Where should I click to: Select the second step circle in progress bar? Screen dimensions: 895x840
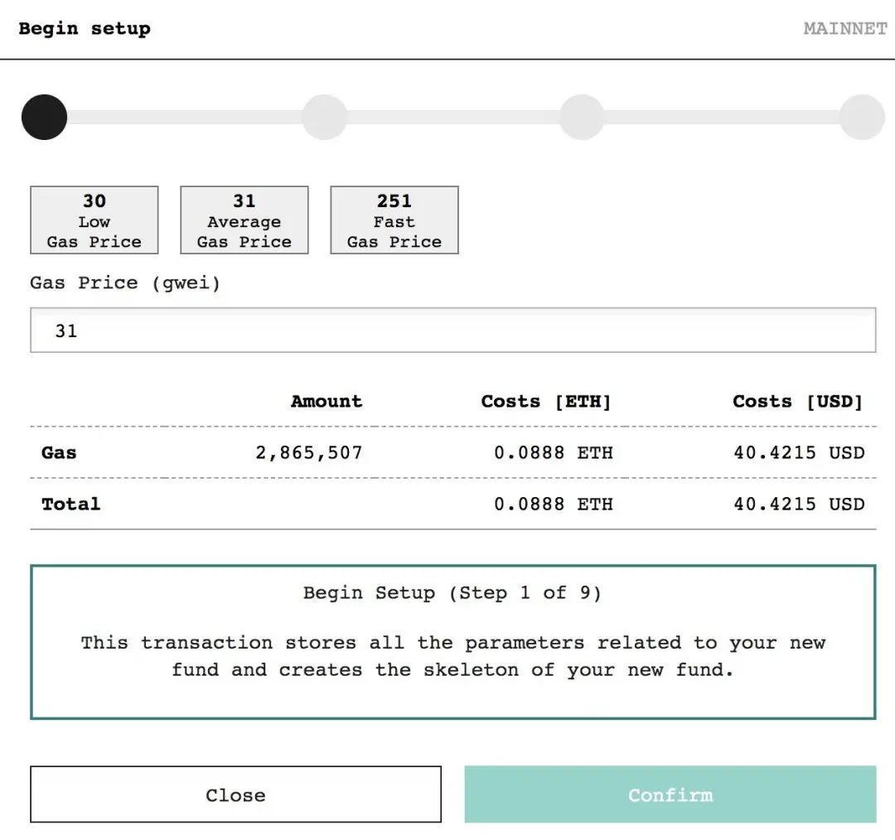[x=324, y=117]
